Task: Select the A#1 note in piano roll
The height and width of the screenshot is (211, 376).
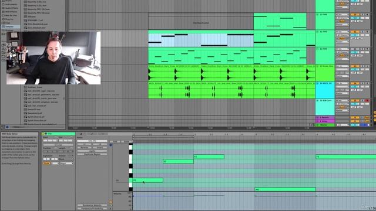Action: click(286, 189)
